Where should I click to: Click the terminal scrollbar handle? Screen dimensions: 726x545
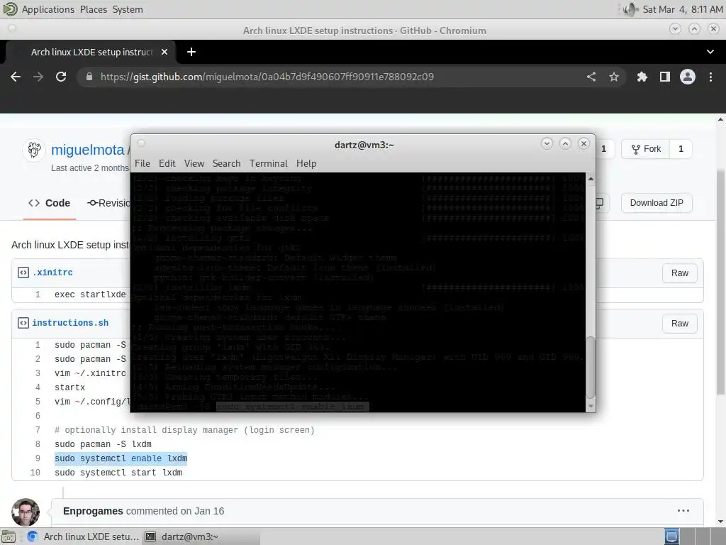(x=591, y=368)
